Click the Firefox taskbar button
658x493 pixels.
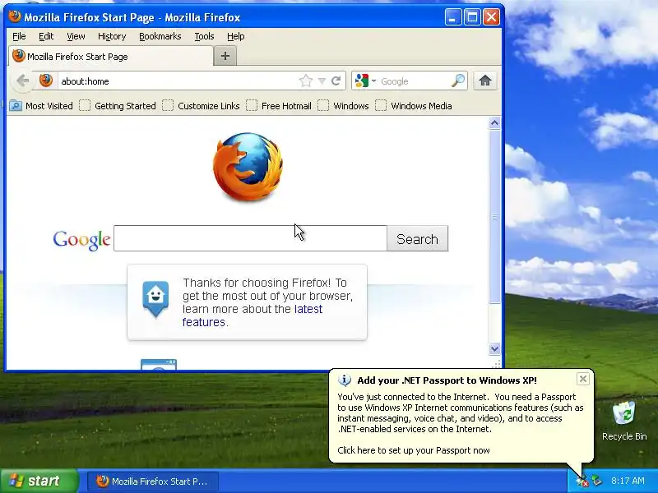pyautogui.click(x=153, y=481)
